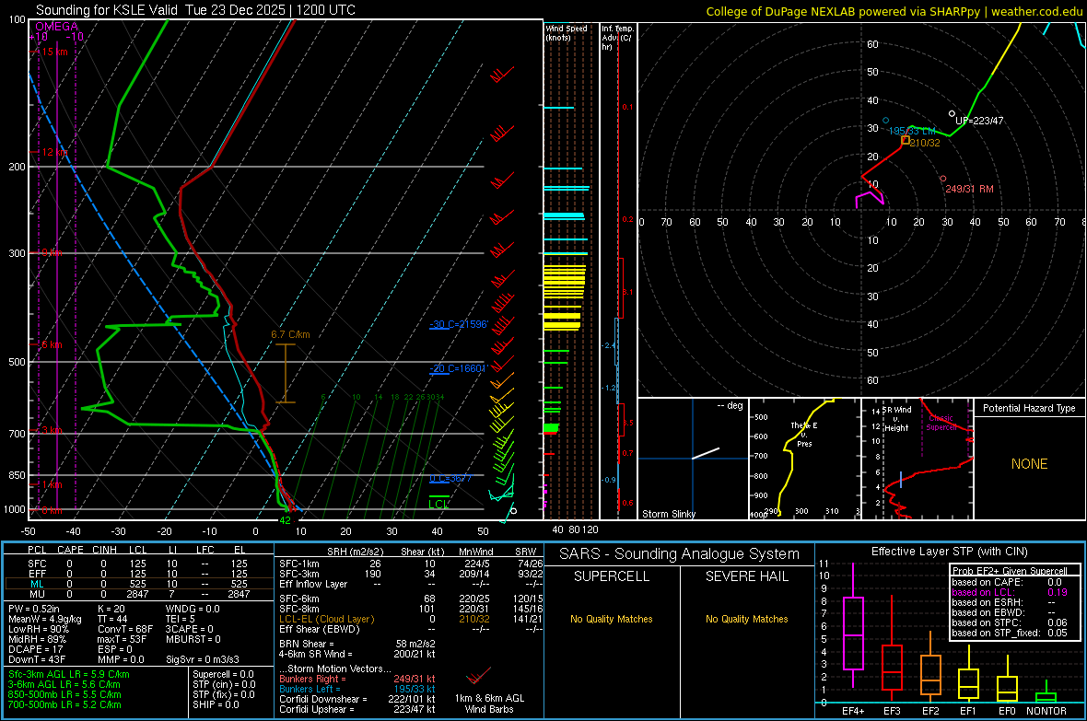Viewport: 1087px width, 721px height.
Task: Click the 850-500mb LR value
Action: [x=64, y=694]
